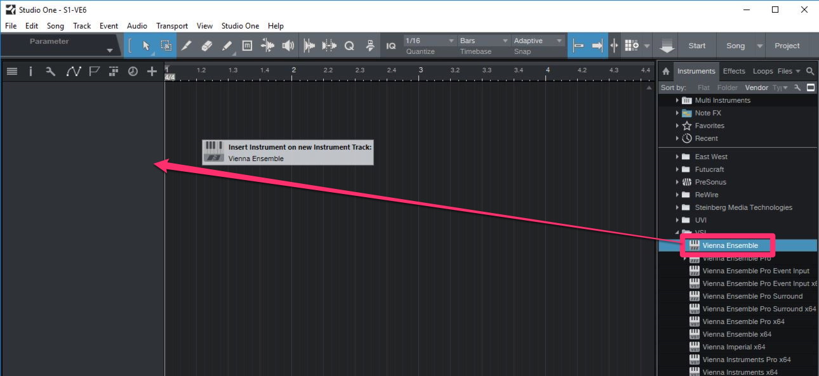Select the Split knife tool
This screenshot has height=376, width=819.
tap(186, 46)
